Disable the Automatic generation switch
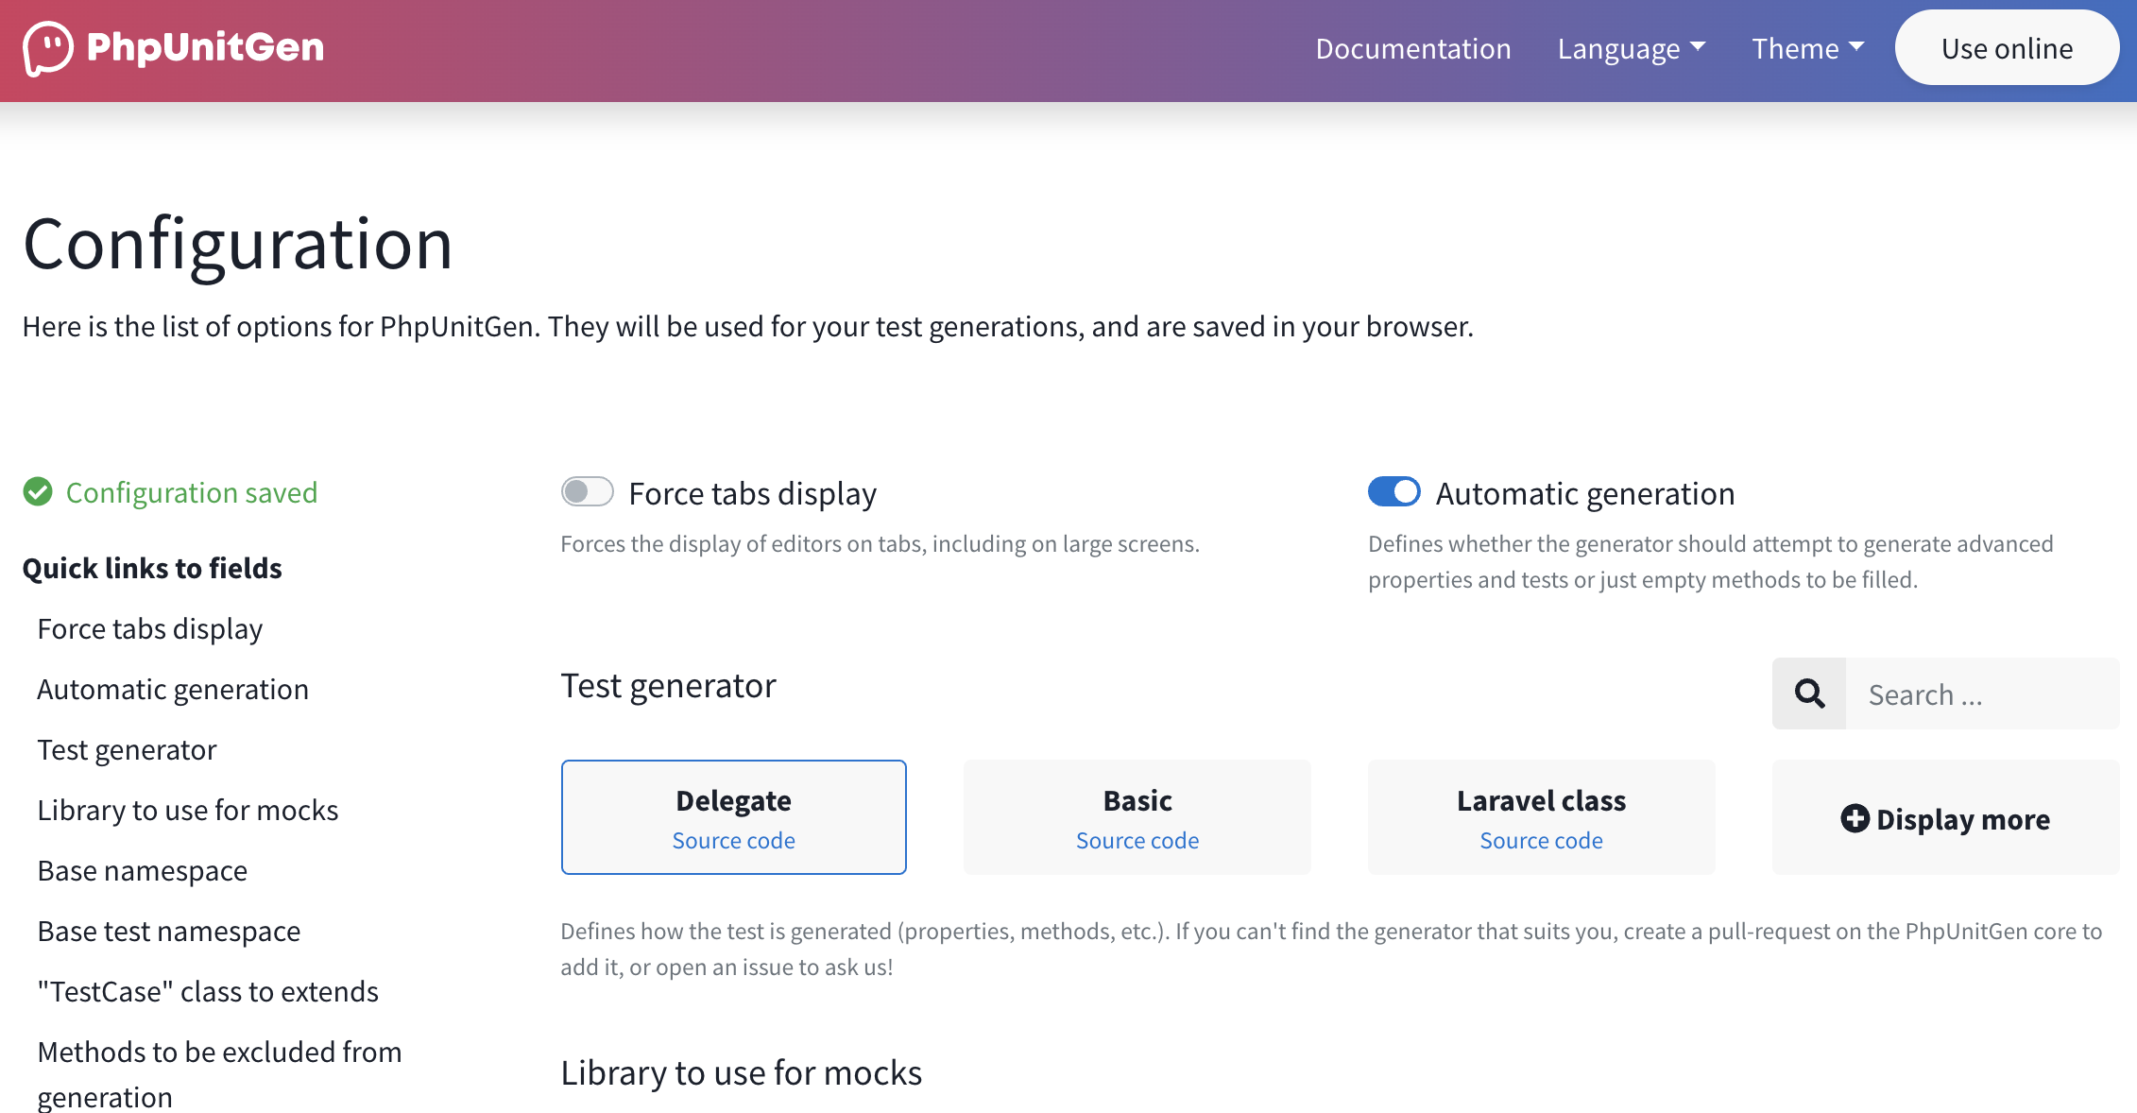Image resolution: width=2137 pixels, height=1113 pixels. [1393, 492]
